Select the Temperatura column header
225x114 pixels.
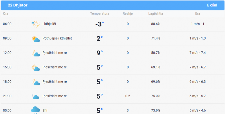(100, 13)
